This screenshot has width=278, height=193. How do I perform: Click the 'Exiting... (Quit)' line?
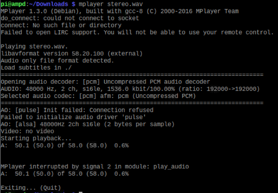(x=31, y=188)
